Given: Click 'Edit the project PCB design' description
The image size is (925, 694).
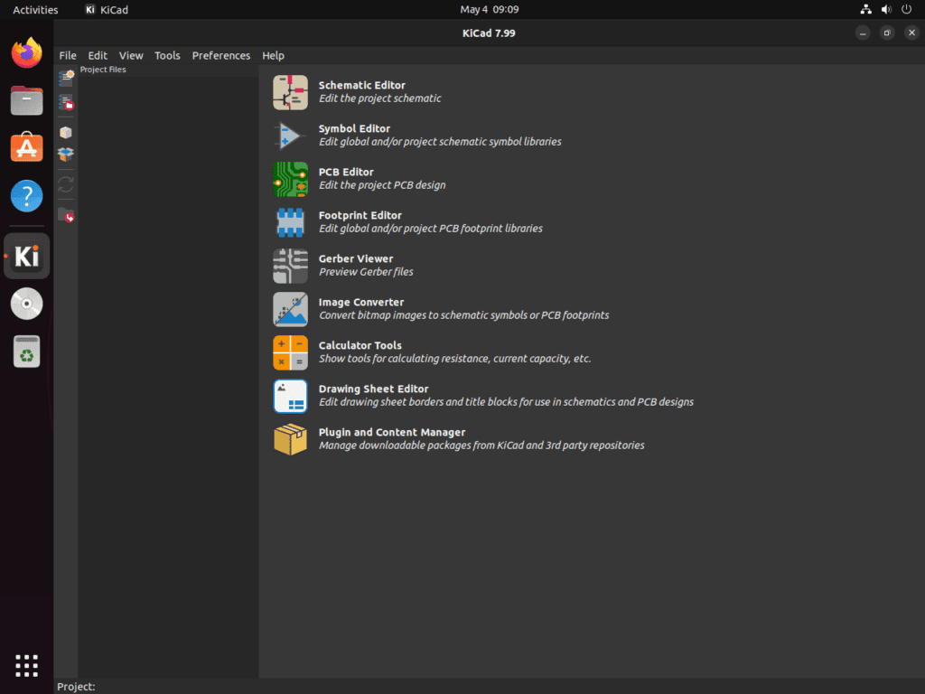Looking at the screenshot, I should 382,185.
